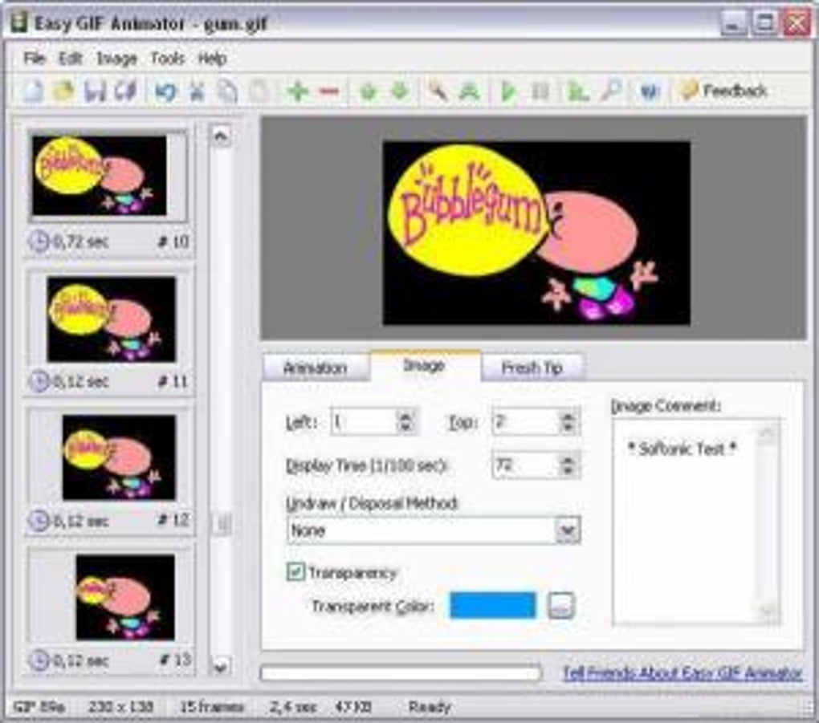The width and height of the screenshot is (819, 723).
Task: Click the browse button beside Transparent Color
Action: 560,606
